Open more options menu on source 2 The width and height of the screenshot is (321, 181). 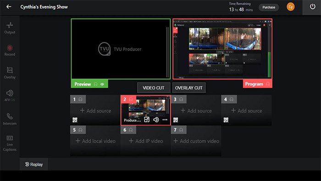pyautogui.click(x=165, y=120)
